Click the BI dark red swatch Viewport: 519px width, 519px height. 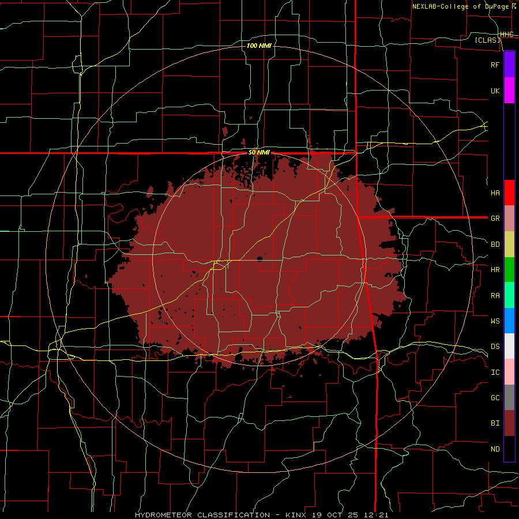click(x=509, y=423)
